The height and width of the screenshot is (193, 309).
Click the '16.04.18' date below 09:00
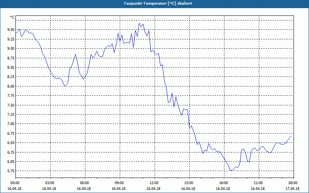click(x=119, y=188)
